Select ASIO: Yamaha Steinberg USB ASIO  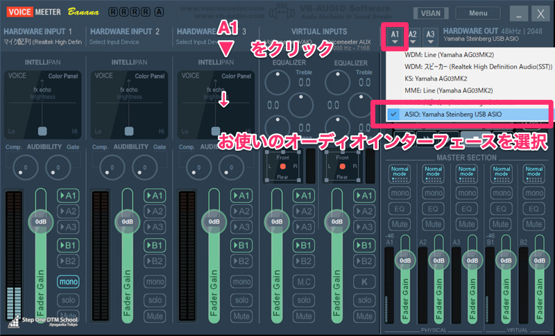[467, 115]
